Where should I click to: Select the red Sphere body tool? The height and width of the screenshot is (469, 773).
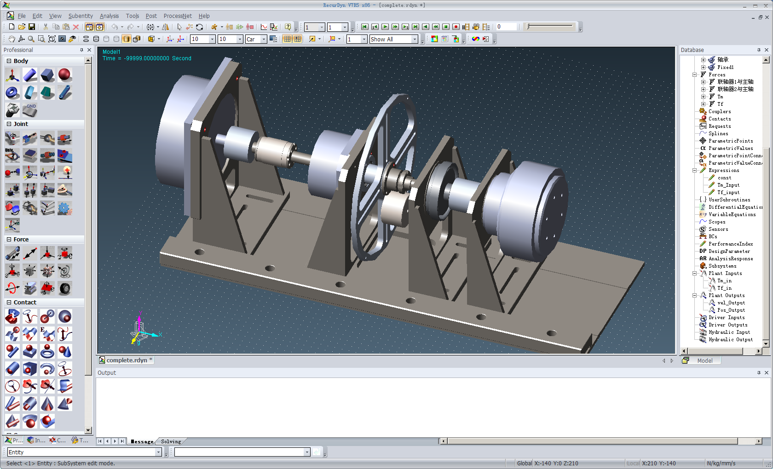65,74
